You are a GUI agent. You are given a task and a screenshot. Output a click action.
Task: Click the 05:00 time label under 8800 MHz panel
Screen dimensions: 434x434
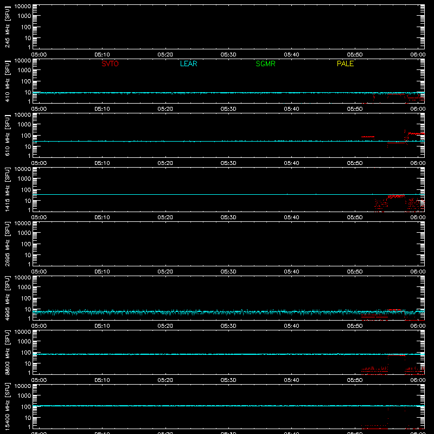39,380
